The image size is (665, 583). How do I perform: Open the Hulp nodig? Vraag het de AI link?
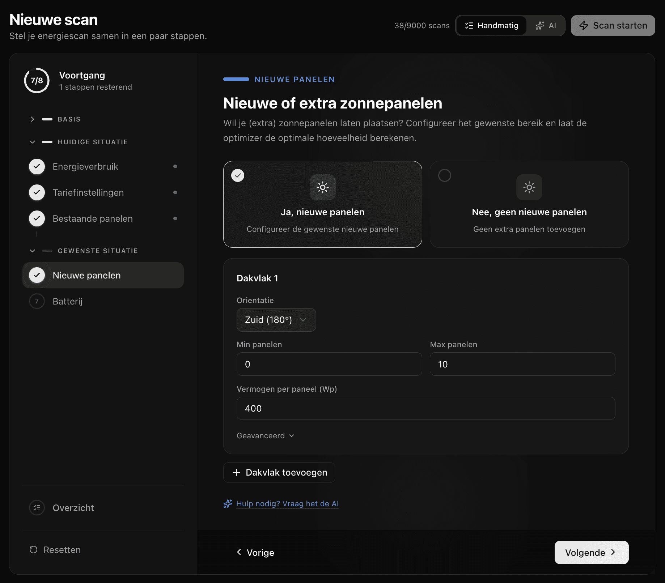pos(287,504)
